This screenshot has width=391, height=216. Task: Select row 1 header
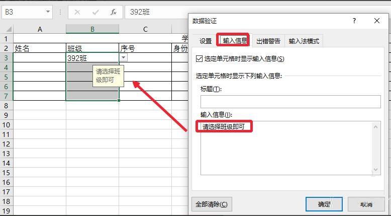point(6,39)
